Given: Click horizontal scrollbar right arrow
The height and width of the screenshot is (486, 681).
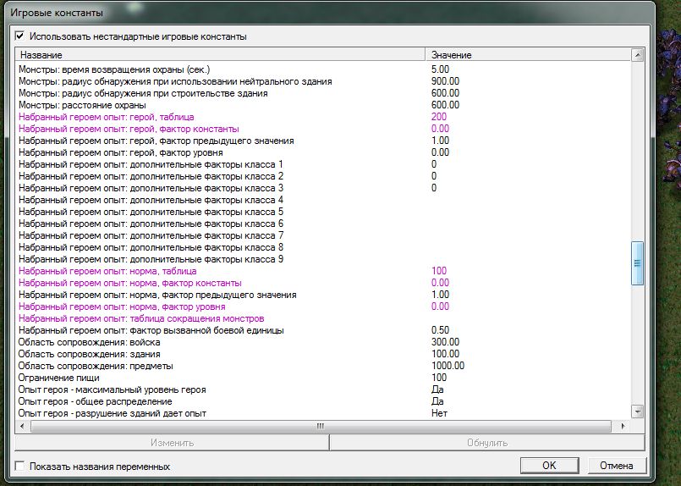Looking at the screenshot, I should coord(623,426).
